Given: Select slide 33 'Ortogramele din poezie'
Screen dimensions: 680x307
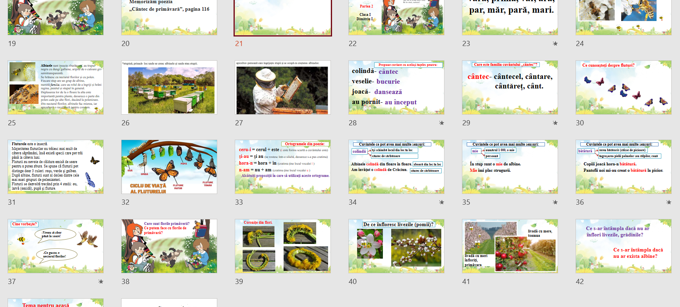Looking at the screenshot, I should [x=282, y=167].
